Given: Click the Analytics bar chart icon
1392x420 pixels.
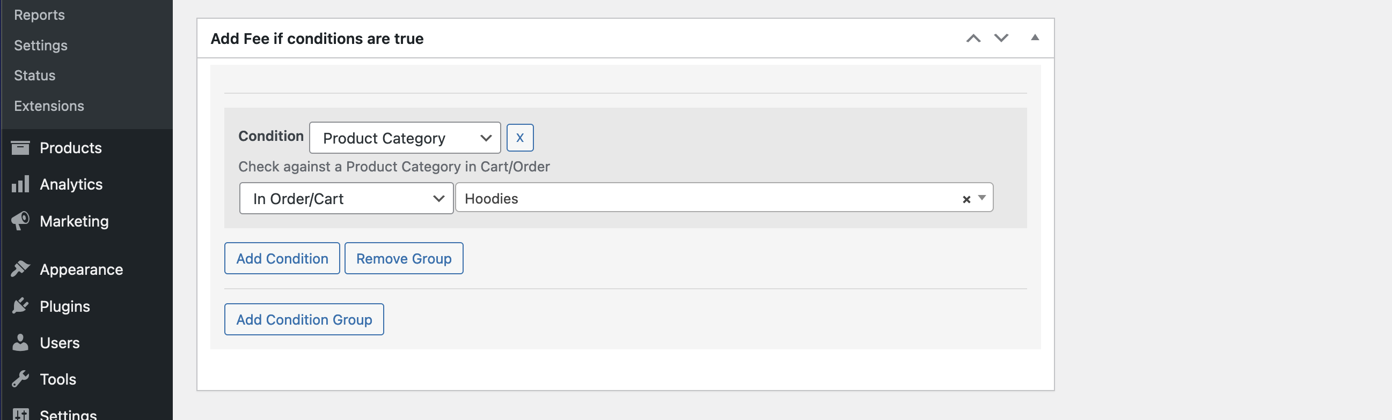Looking at the screenshot, I should (x=20, y=184).
